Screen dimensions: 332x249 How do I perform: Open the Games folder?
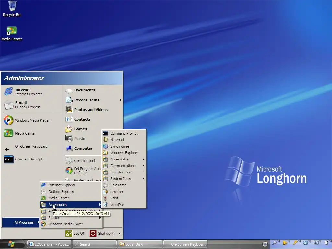click(x=83, y=129)
